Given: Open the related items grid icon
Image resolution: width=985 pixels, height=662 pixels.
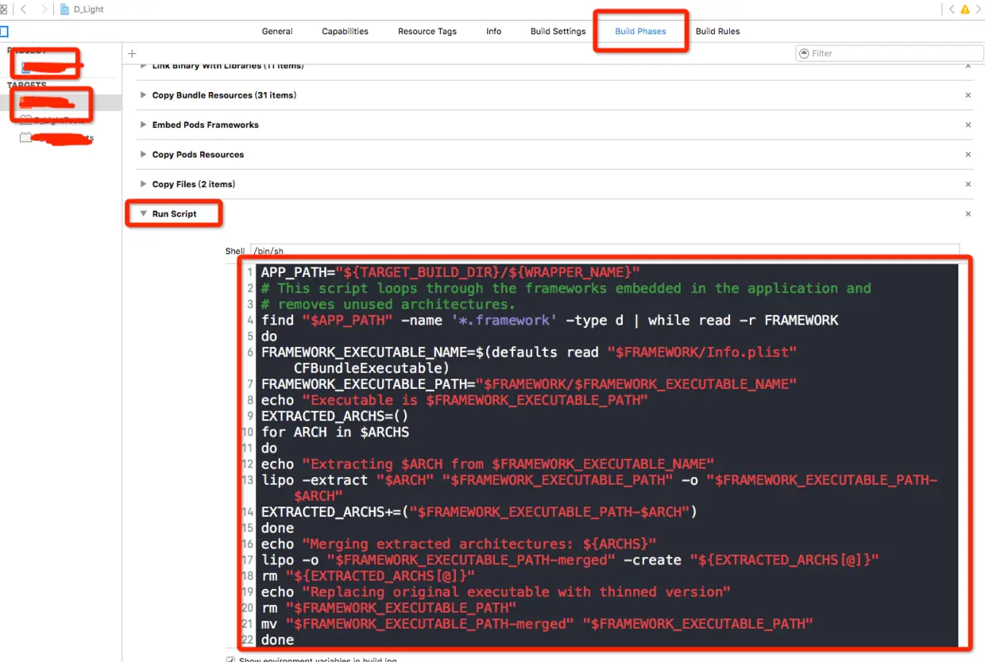Looking at the screenshot, I should pyautogui.click(x=3, y=10).
